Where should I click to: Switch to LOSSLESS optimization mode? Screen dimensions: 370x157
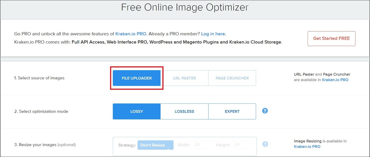pyautogui.click(x=184, y=111)
